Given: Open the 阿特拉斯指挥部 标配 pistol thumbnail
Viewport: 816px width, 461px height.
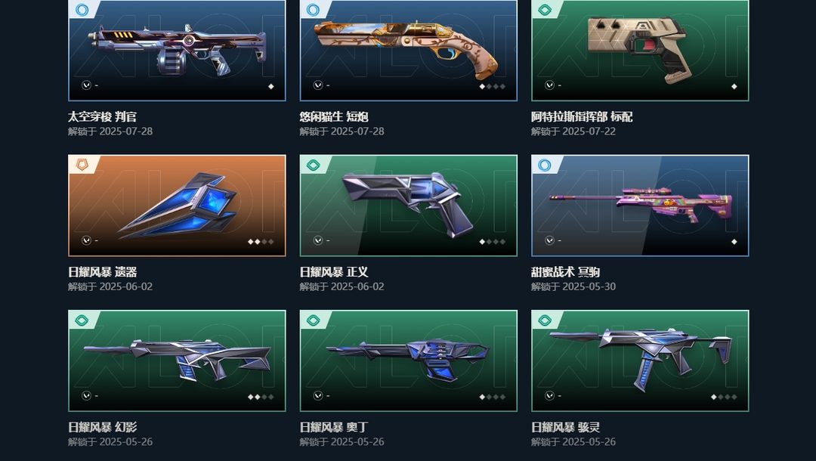Looking at the screenshot, I should pyautogui.click(x=640, y=50).
